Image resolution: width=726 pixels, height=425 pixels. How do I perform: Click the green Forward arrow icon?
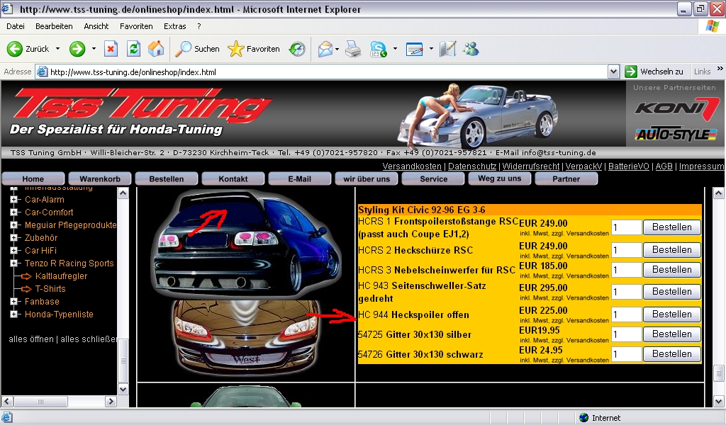point(77,49)
